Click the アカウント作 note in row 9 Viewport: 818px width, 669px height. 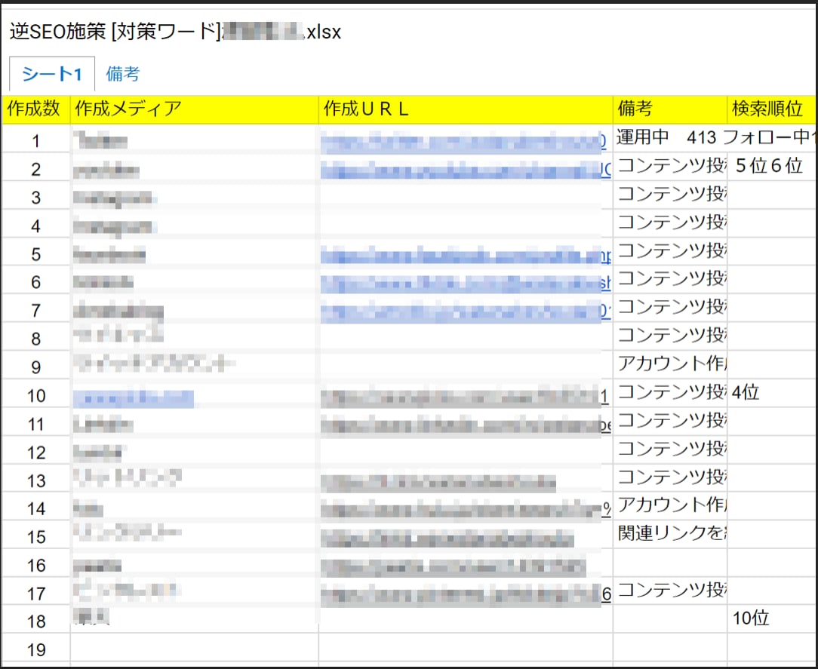[x=670, y=364]
